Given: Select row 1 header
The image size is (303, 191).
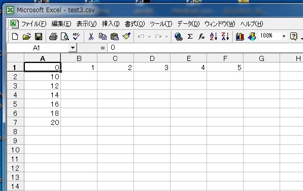Looking at the screenshot, I should [15, 67].
